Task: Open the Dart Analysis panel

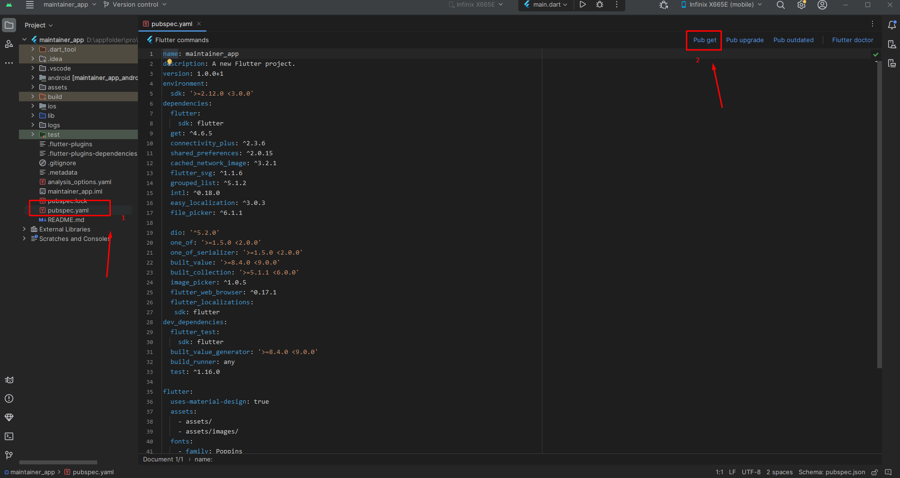Action: pos(9,417)
